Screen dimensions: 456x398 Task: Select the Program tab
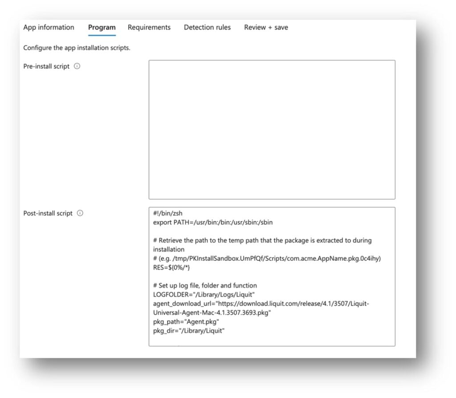tap(102, 27)
